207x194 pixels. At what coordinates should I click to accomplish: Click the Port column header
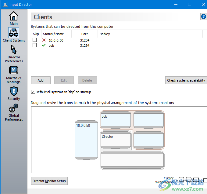click(84, 34)
